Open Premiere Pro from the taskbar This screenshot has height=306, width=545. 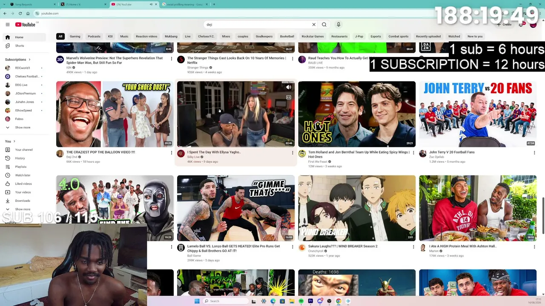[310, 301]
